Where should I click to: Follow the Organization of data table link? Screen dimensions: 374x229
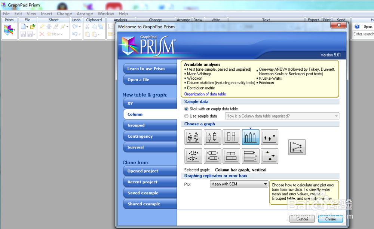click(x=205, y=94)
